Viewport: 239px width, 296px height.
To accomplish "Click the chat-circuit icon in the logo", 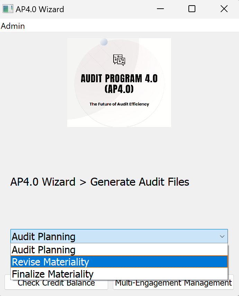I will [119, 60].
